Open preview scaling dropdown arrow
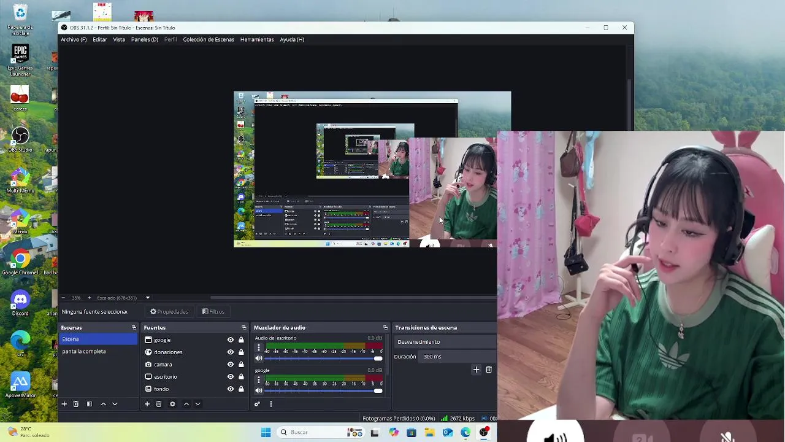Viewport: 785px width, 442px height. point(147,298)
